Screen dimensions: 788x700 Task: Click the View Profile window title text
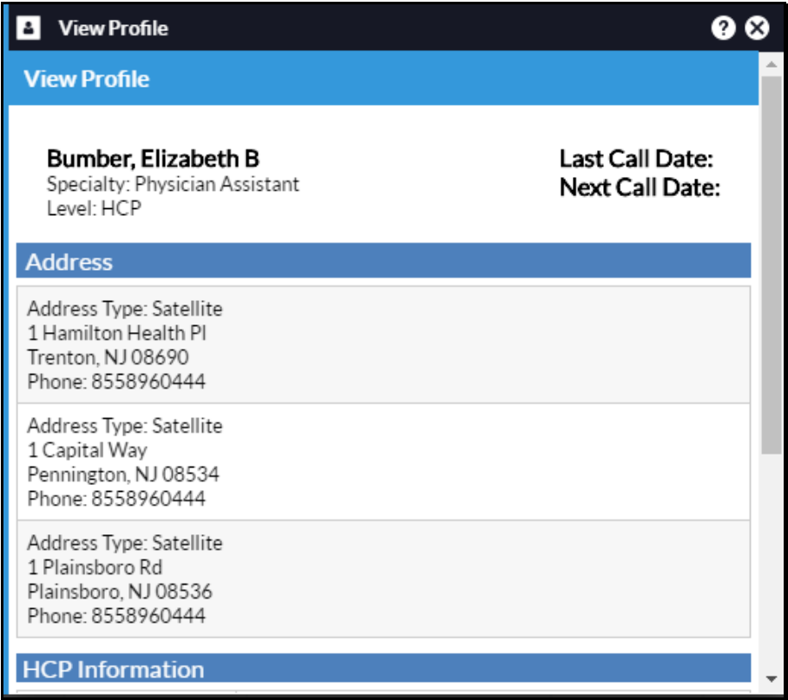tap(113, 28)
